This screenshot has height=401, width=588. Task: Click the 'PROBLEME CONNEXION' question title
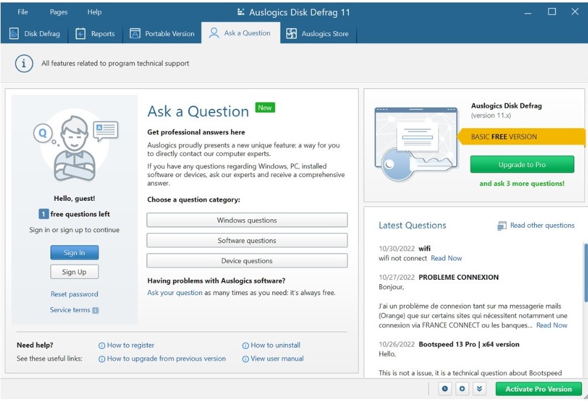(459, 277)
